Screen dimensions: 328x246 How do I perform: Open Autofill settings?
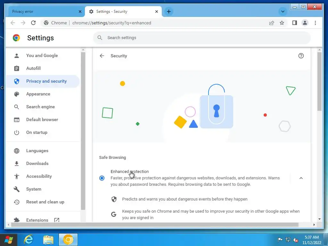(43, 69)
